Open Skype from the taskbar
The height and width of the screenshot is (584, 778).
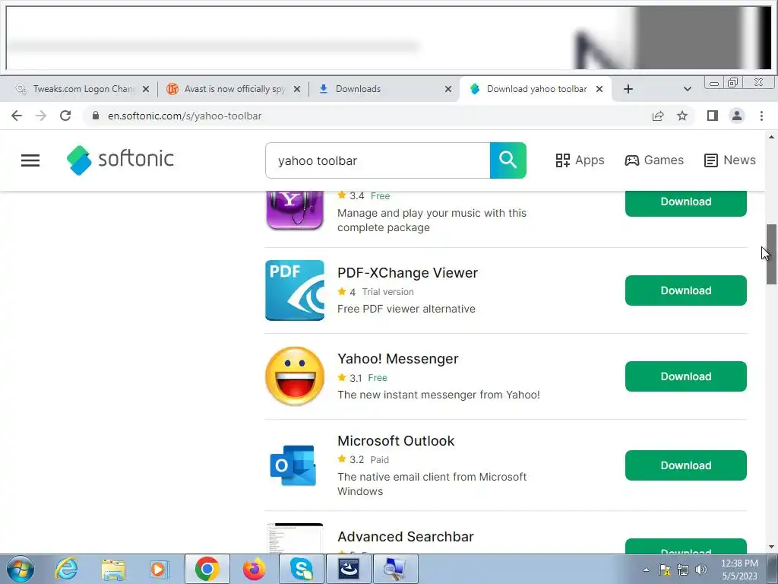(302, 569)
